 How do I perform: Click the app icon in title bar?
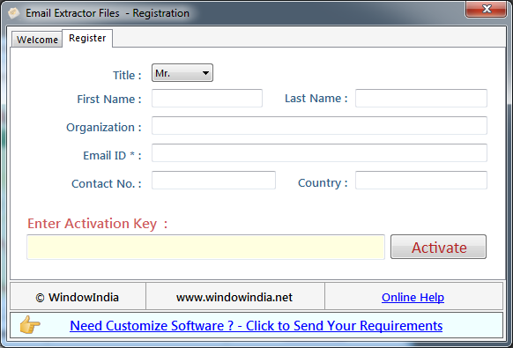point(13,13)
